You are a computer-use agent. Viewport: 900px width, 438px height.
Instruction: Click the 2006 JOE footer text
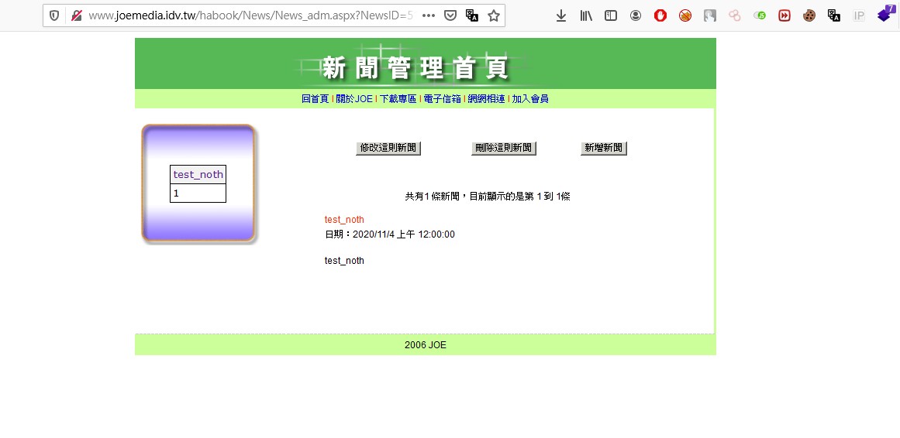click(426, 345)
